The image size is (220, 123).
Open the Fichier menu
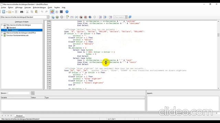pyautogui.click(x=3, y=8)
